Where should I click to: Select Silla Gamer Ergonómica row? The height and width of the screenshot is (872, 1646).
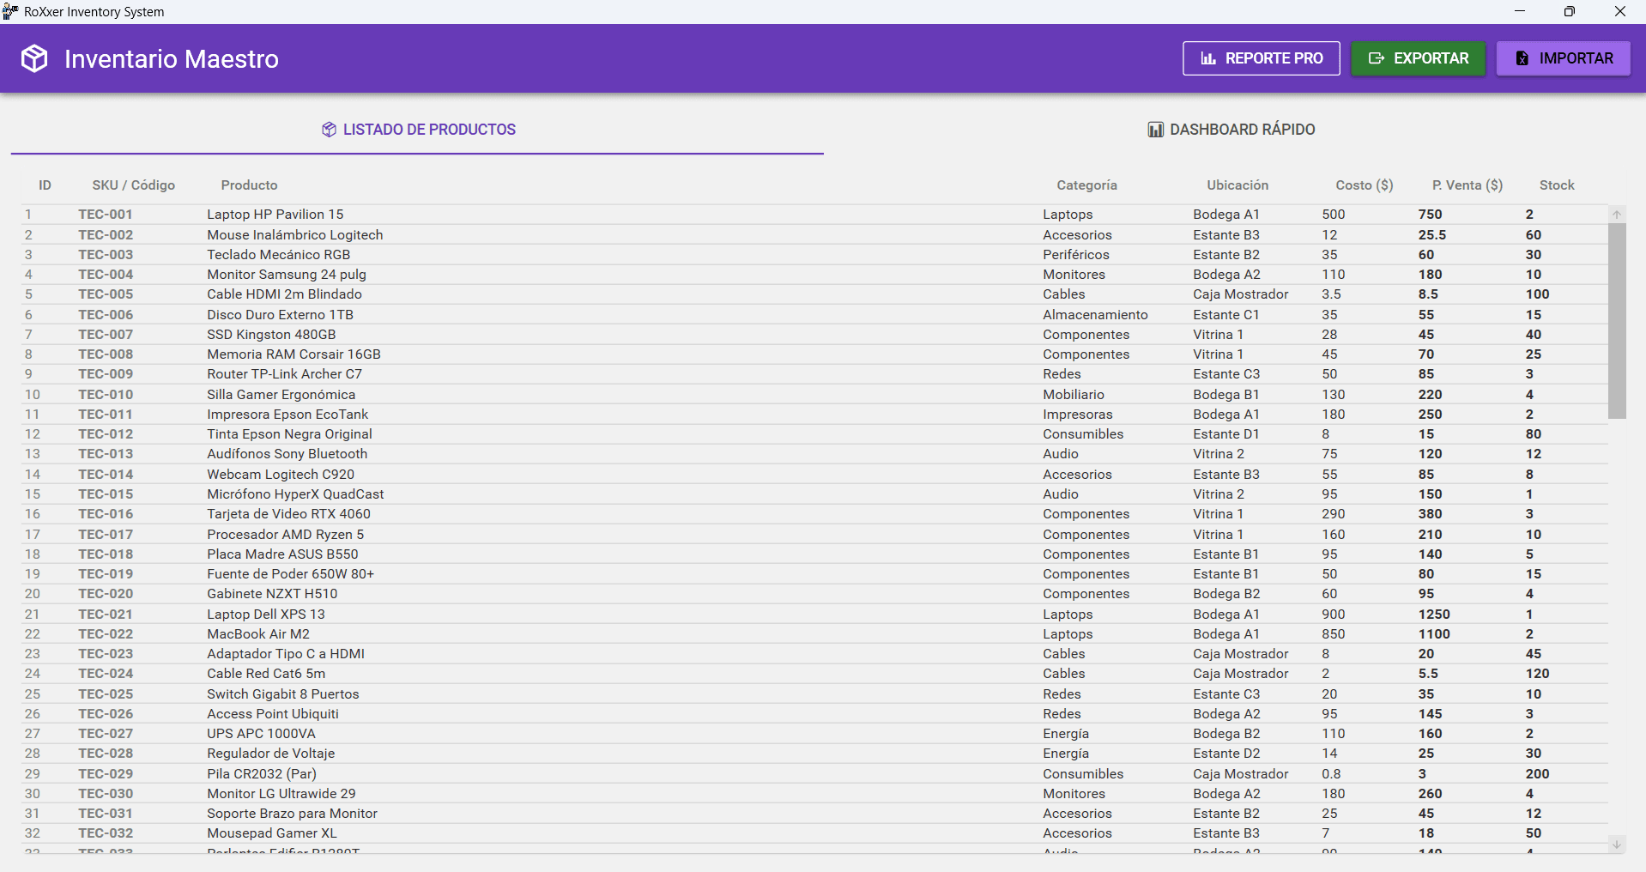click(x=814, y=395)
